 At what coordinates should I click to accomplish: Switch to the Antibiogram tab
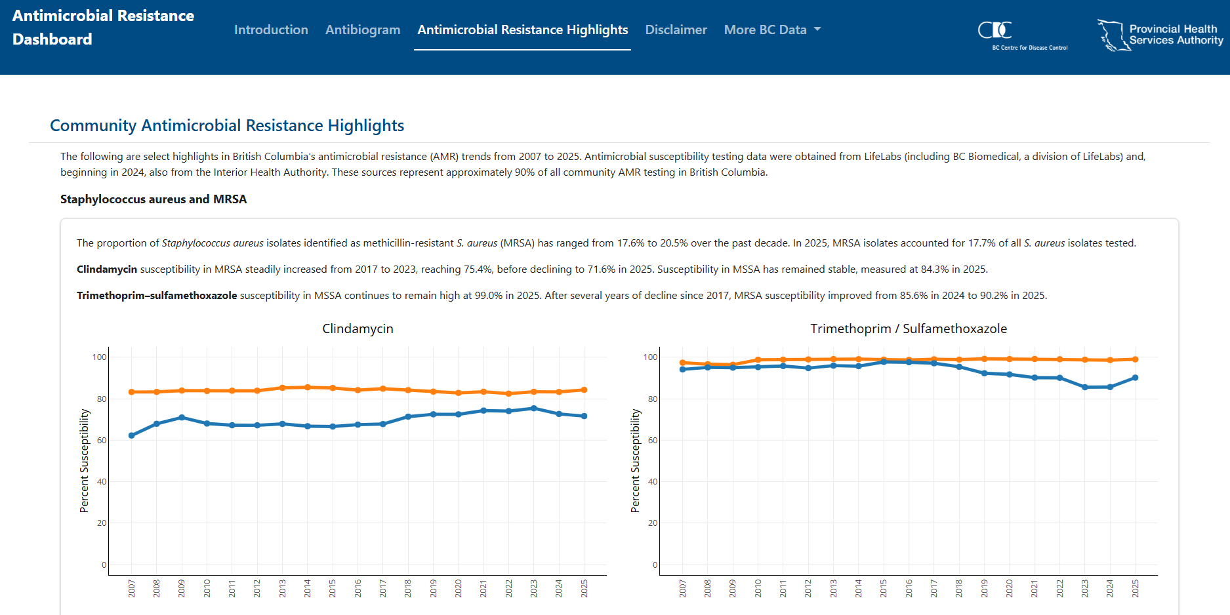pos(363,30)
